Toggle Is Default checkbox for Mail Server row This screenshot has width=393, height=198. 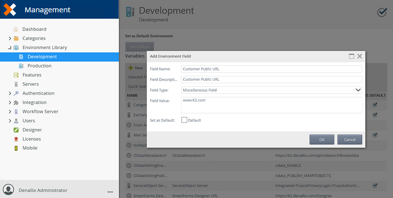tap(375, 134)
